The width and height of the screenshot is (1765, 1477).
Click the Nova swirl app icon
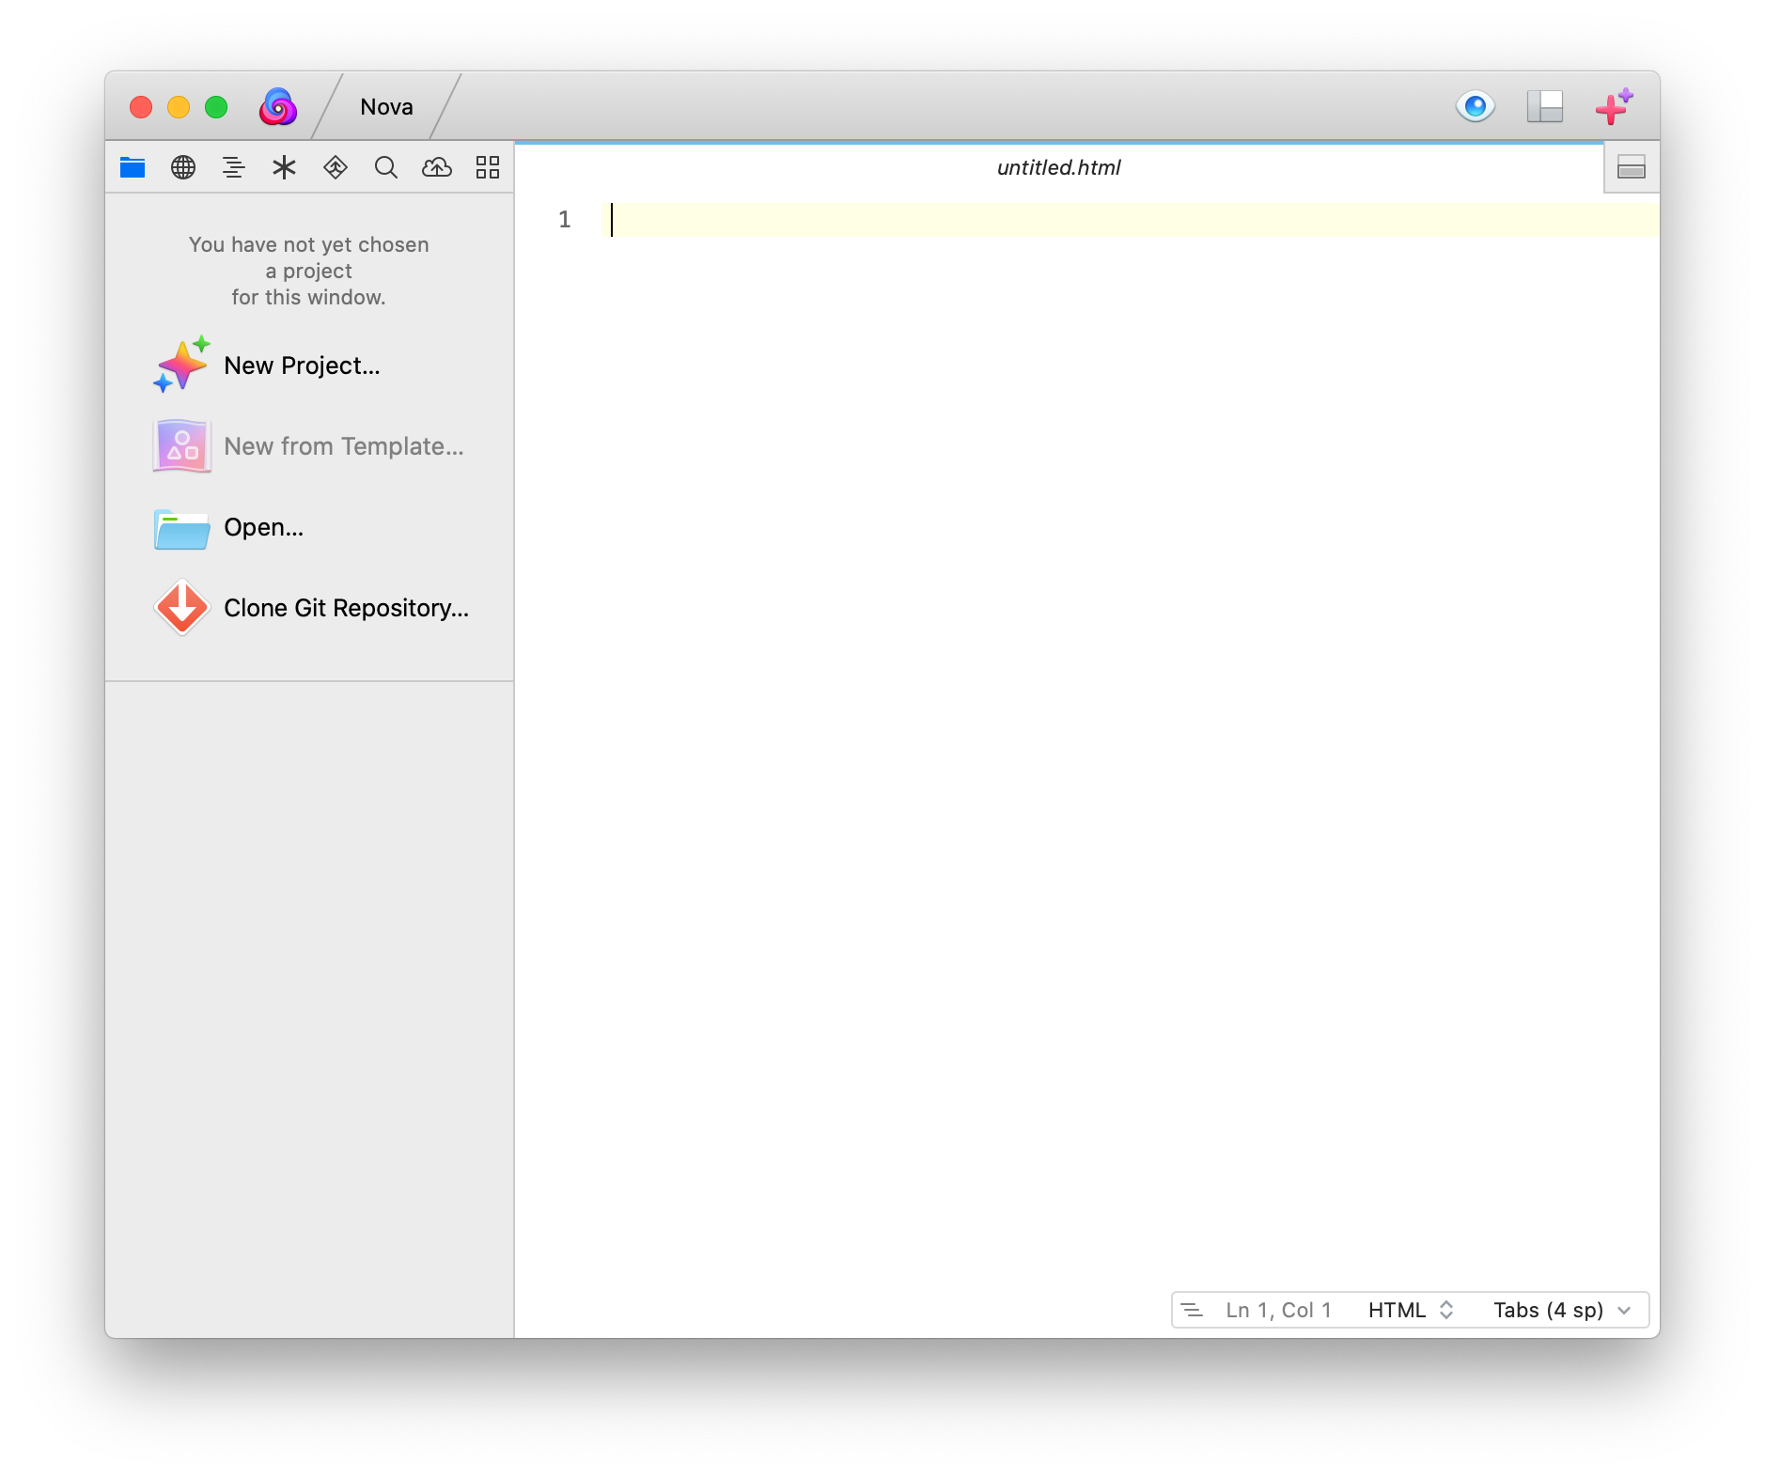[278, 106]
